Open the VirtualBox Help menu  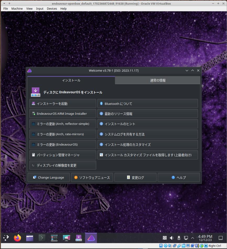pyautogui.click(x=63, y=9)
